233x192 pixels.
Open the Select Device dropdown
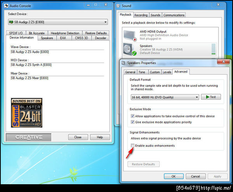click(x=58, y=22)
